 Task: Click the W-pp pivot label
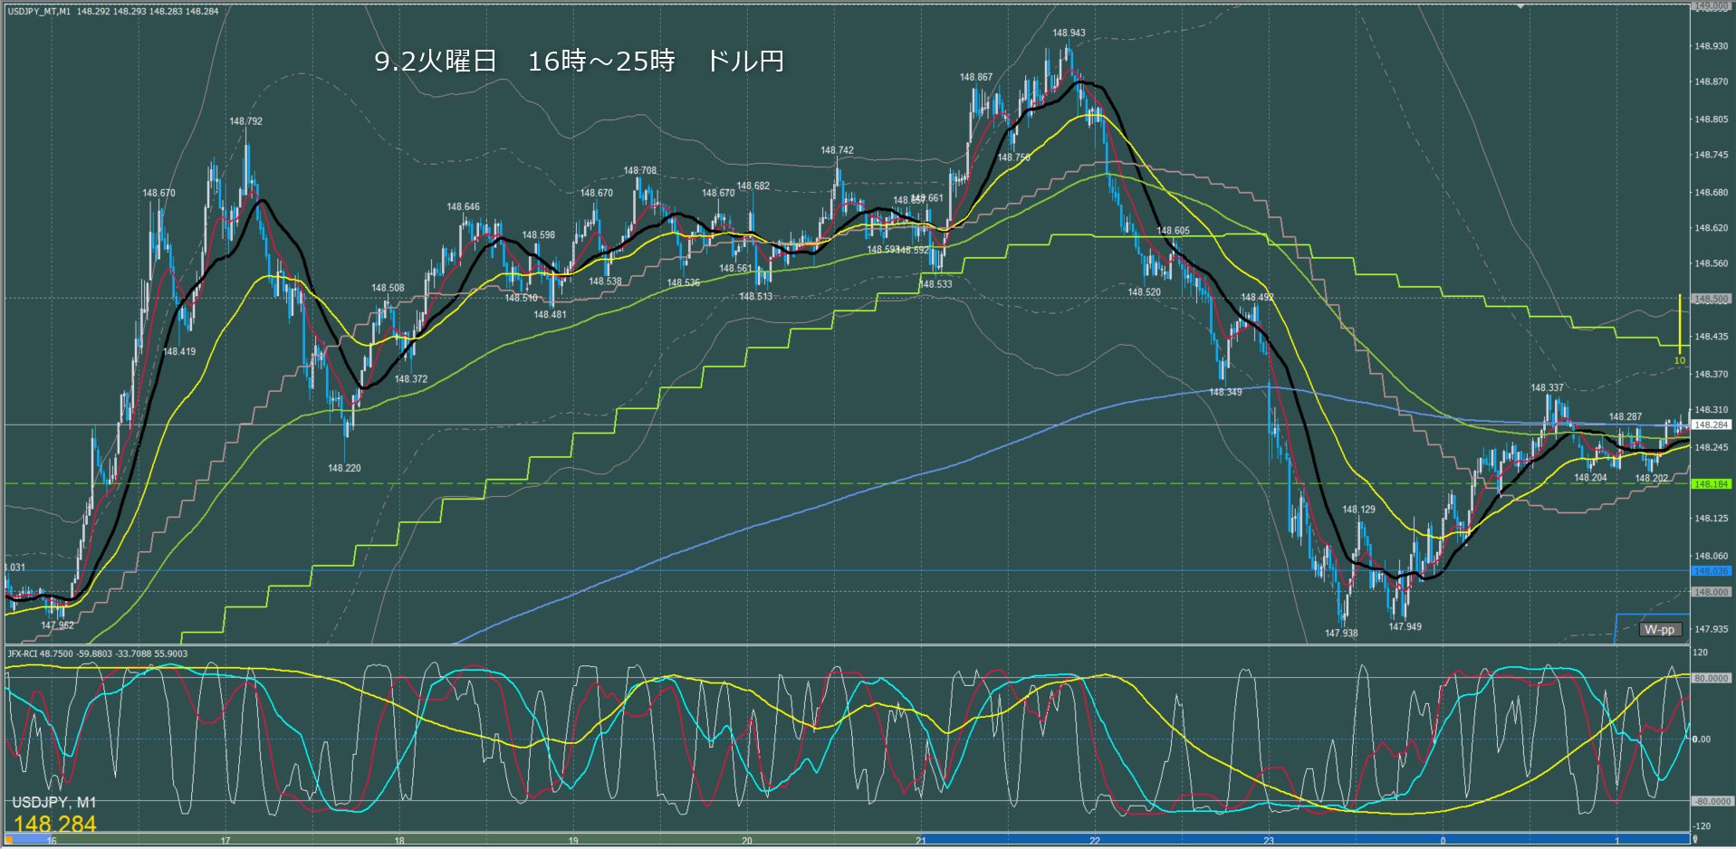click(1659, 629)
